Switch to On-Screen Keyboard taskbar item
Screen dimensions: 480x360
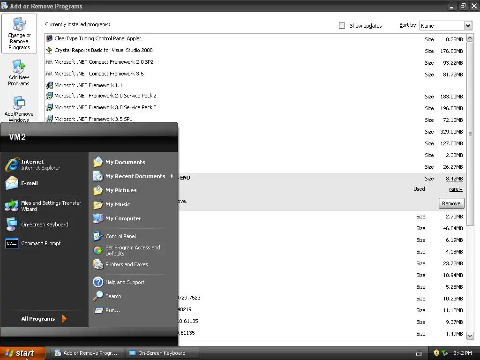click(x=162, y=353)
